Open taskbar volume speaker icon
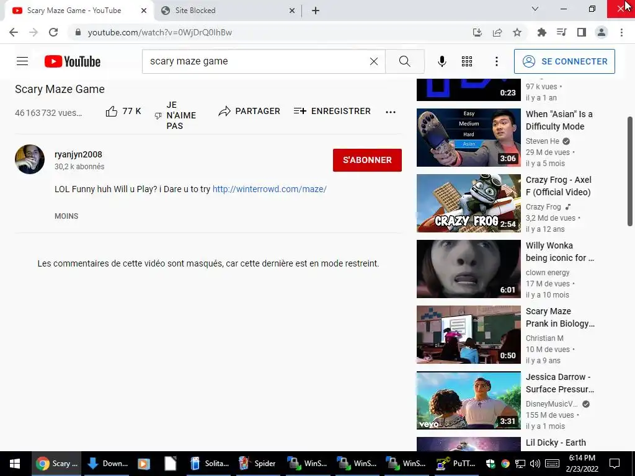 tap(535, 464)
